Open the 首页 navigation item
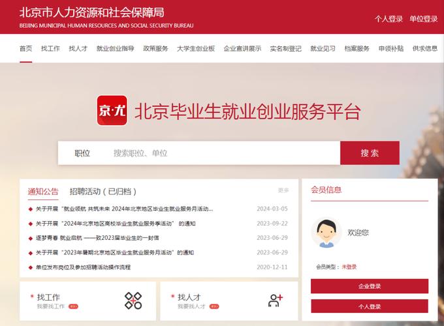Image resolution: width=444 pixels, height=326 pixels. click(25, 49)
